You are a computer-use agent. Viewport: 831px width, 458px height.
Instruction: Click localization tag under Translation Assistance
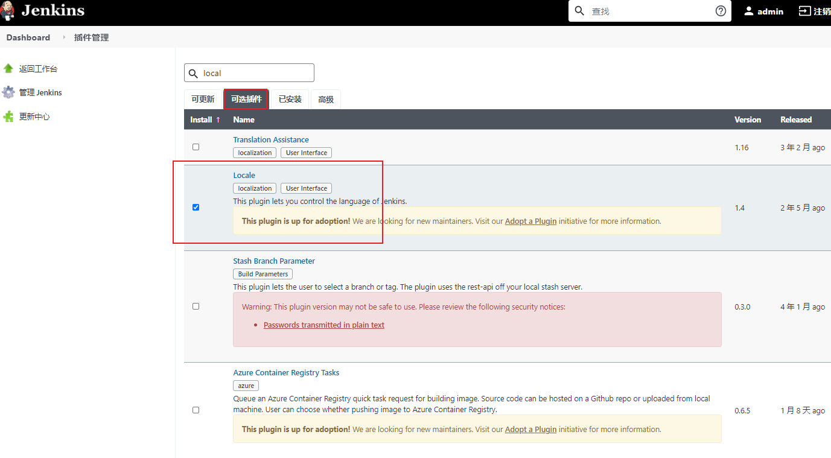[255, 153]
